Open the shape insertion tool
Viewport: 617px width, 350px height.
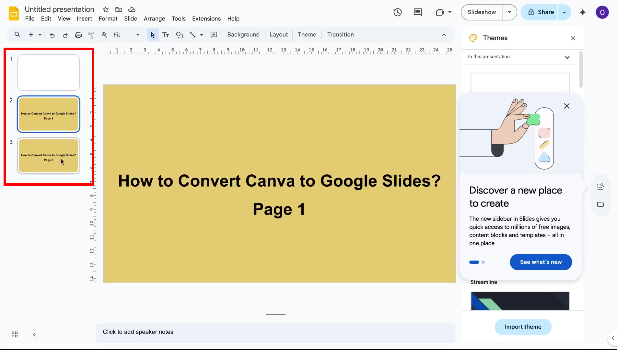[179, 35]
